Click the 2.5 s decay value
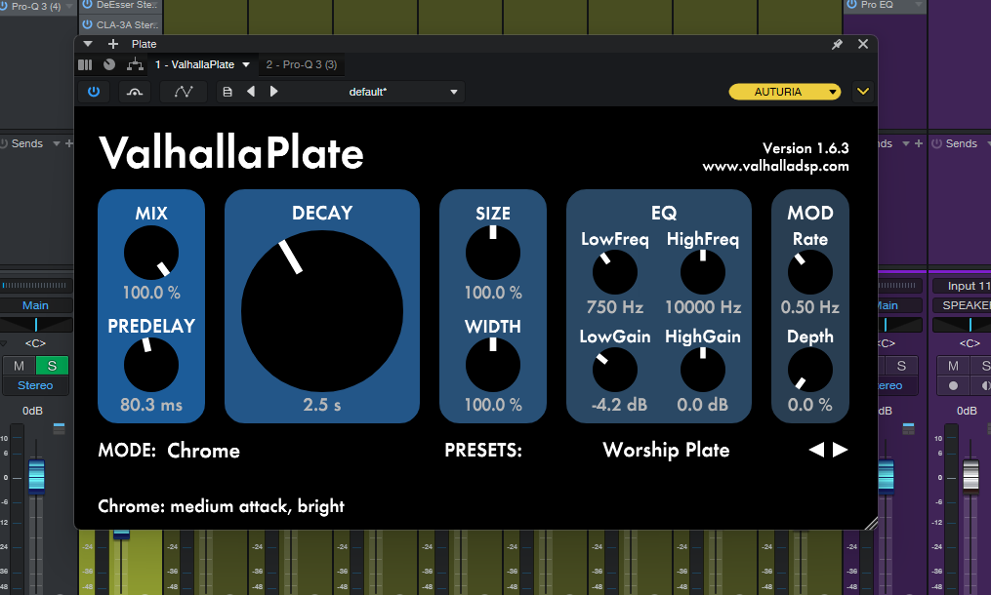 (x=321, y=404)
